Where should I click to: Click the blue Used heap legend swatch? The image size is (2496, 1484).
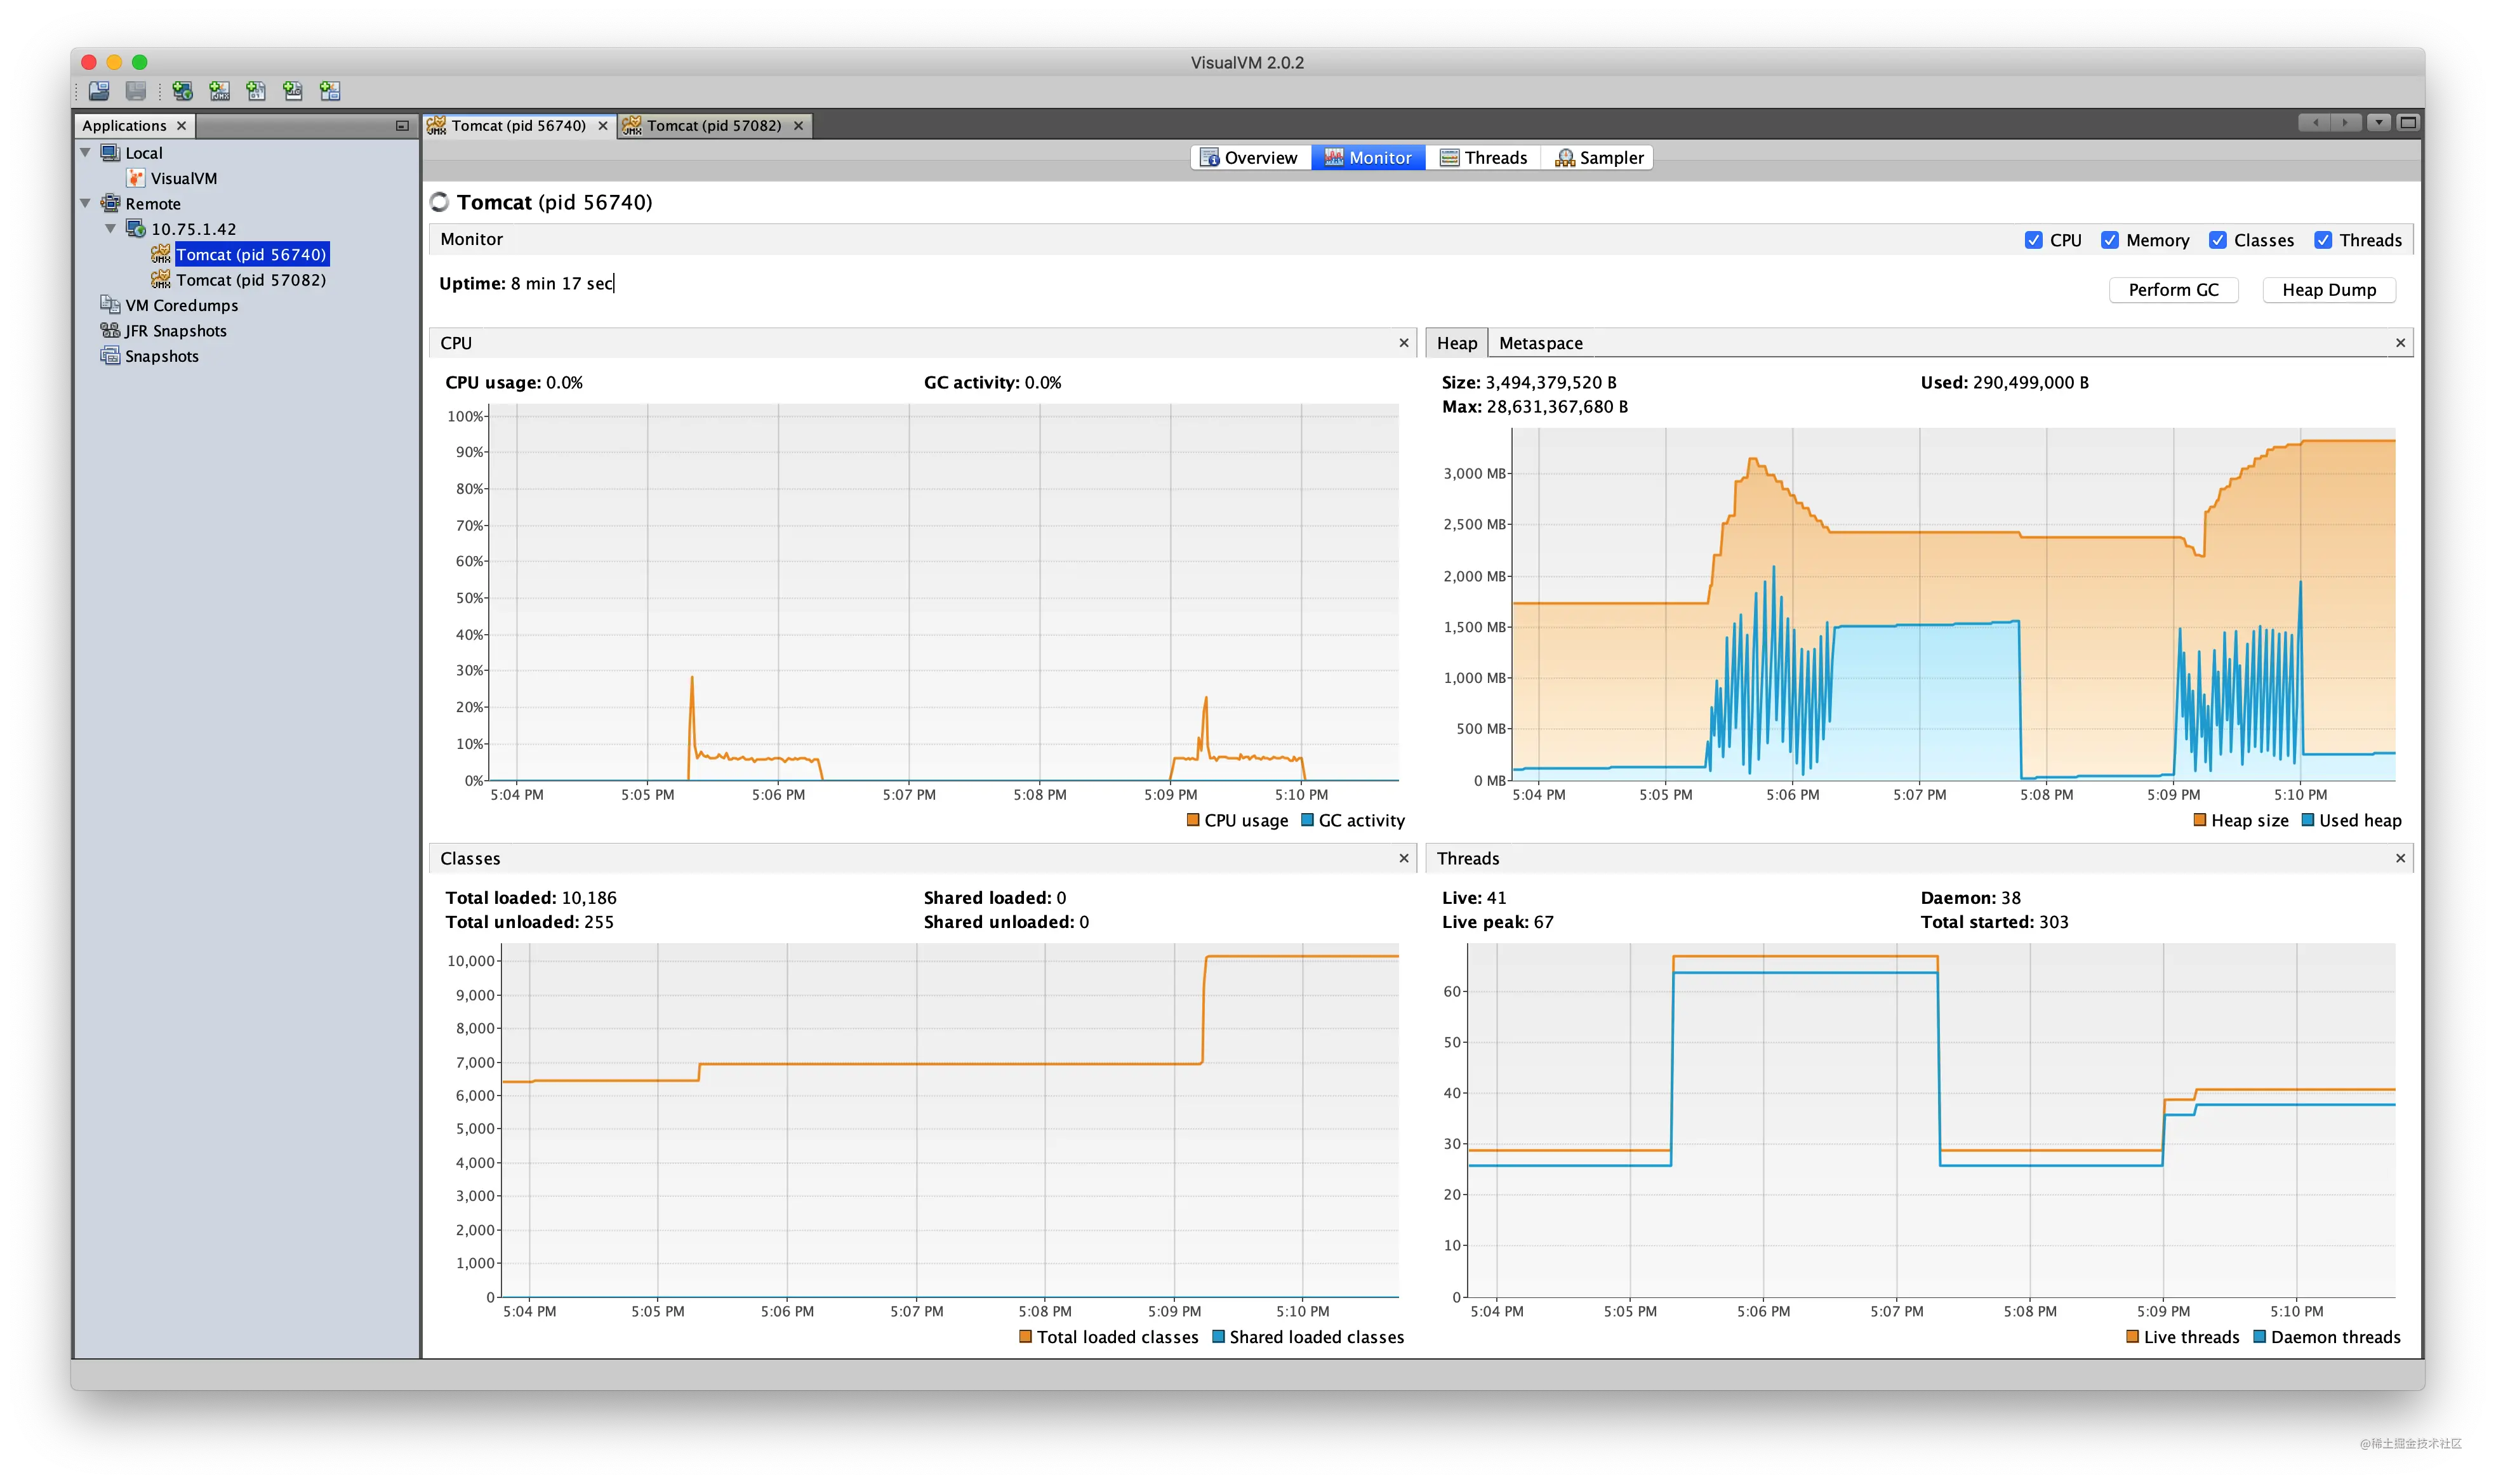point(2308,820)
